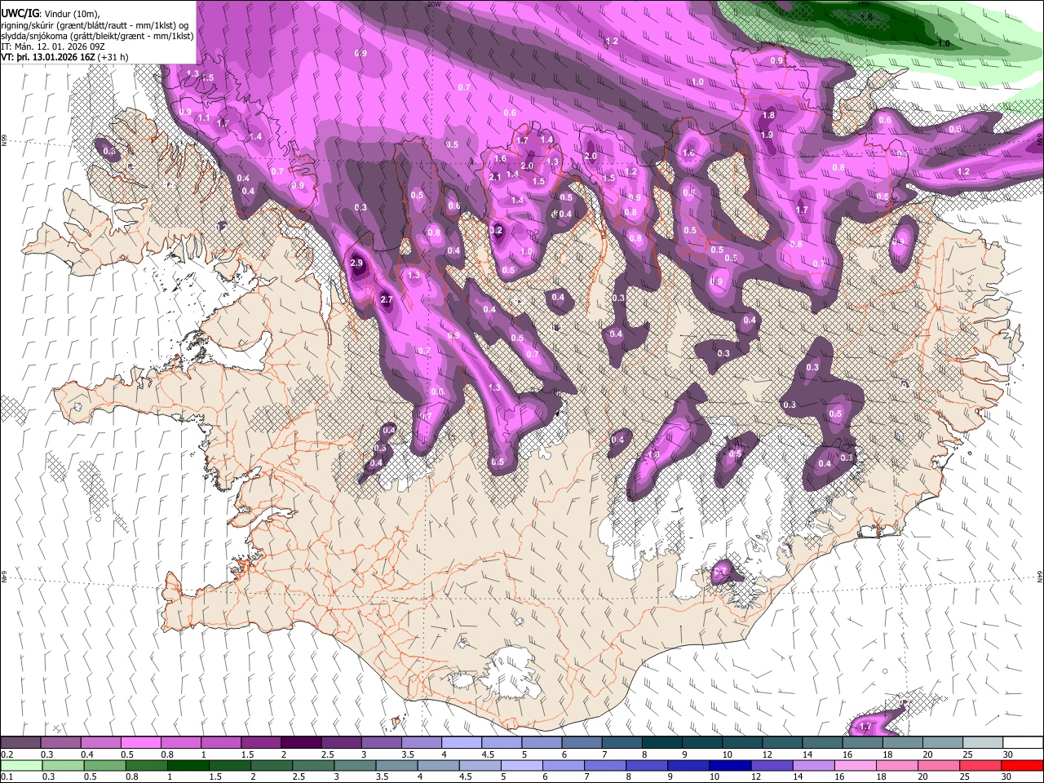Click the upper legend swatch between 18 and 20
Screen dimensions: 1044x783
[x=903, y=743]
